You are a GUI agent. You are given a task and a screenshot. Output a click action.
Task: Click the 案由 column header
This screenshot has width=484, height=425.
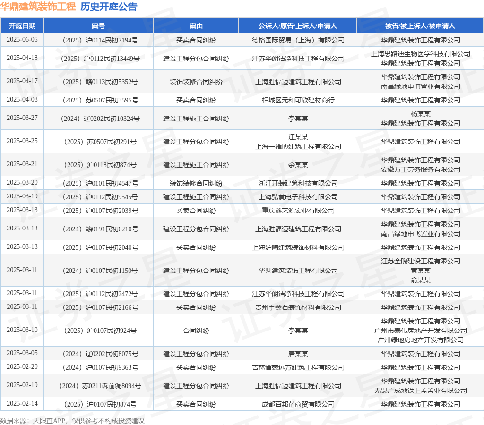(196, 26)
